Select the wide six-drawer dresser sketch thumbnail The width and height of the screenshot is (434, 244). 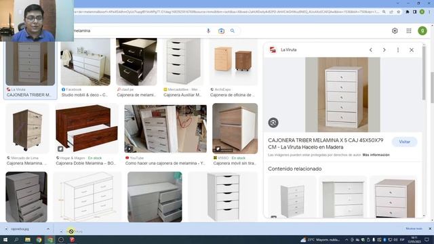[87, 197]
